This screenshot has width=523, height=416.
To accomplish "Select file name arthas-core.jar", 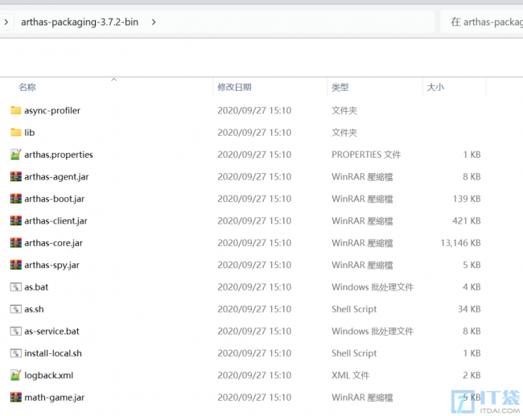I will point(53,242).
